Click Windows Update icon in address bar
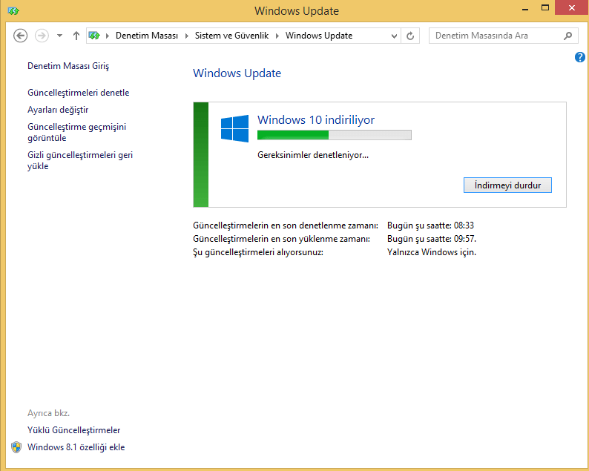 pos(94,36)
